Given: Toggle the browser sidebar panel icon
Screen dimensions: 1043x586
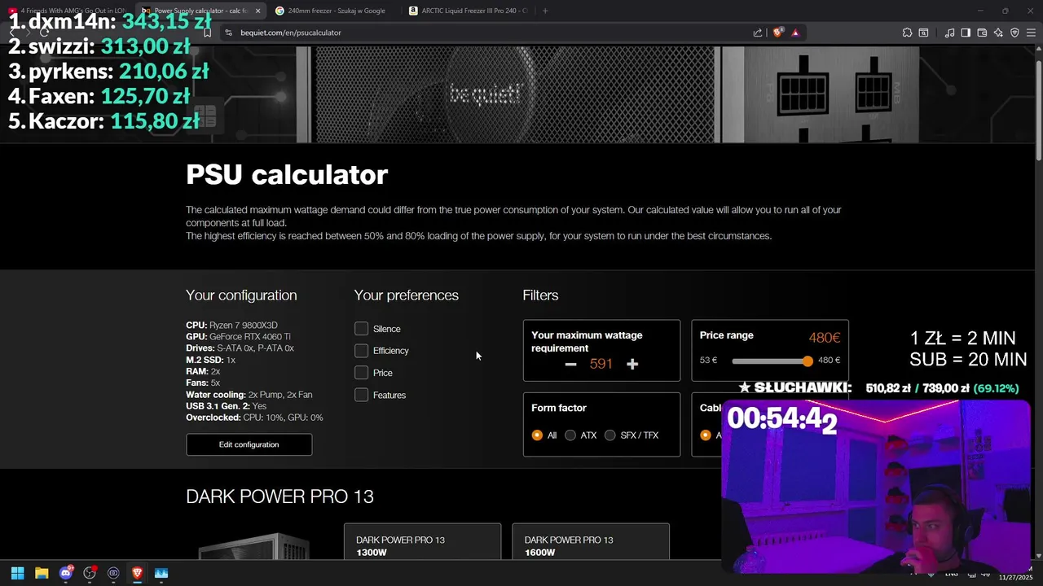Looking at the screenshot, I should coord(966,33).
